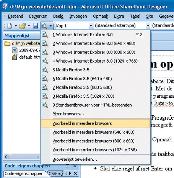Viewport: 174px width, 178px height.
Task: Click the SharePoint Designer title bar icon
Action: (5, 6)
